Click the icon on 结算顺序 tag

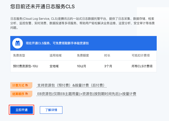pos(27,94)
